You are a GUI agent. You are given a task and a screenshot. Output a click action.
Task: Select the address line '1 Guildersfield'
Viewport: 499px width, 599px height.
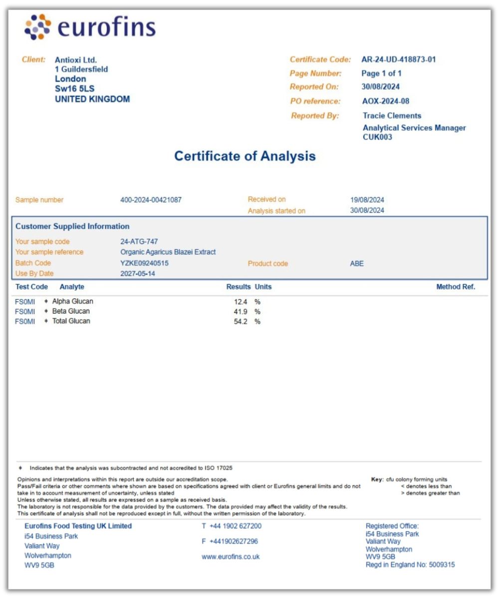pyautogui.click(x=81, y=69)
